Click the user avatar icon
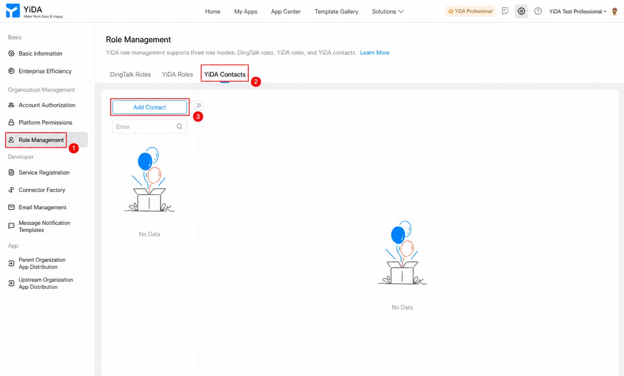 point(614,11)
